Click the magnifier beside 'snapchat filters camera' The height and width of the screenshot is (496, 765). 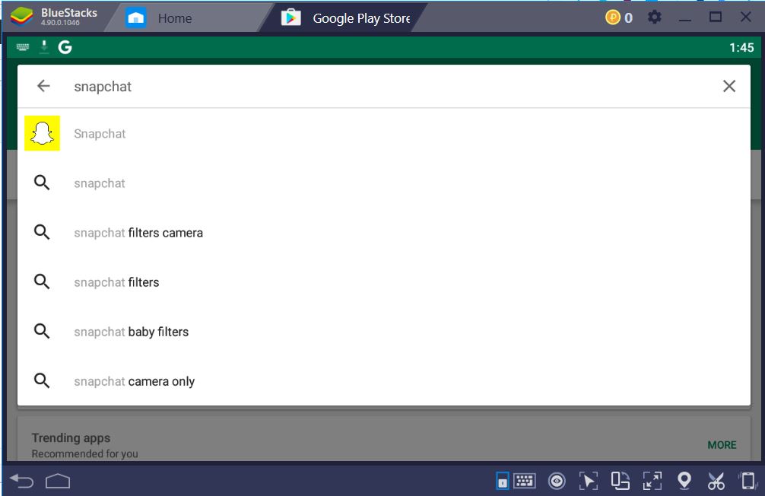click(42, 232)
